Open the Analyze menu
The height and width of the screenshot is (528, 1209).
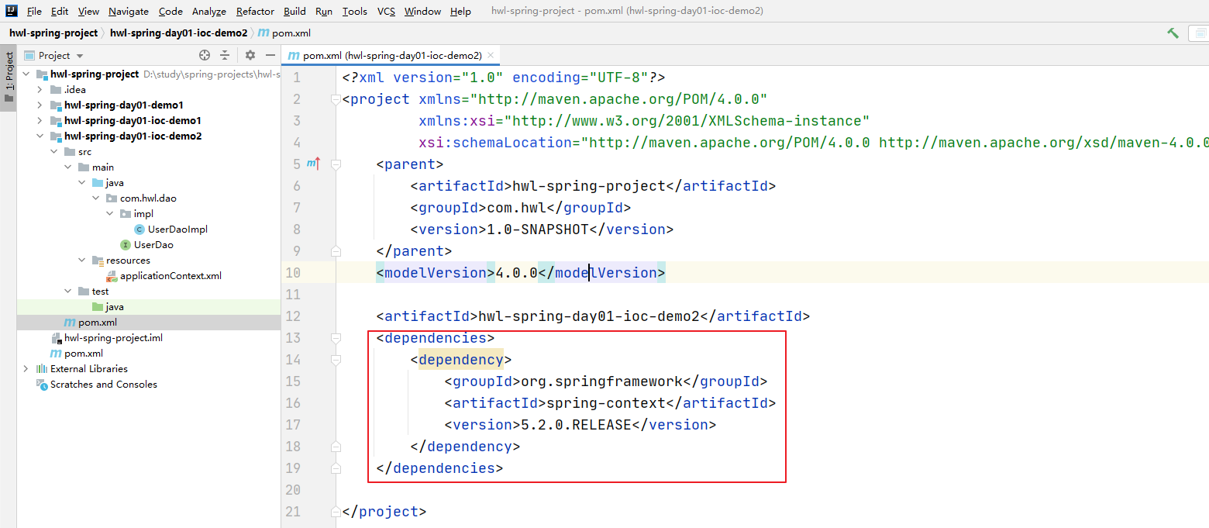point(209,12)
